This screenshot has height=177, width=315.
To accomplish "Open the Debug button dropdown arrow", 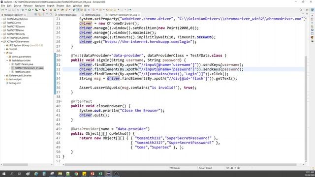I will pyautogui.click(x=26, y=10).
